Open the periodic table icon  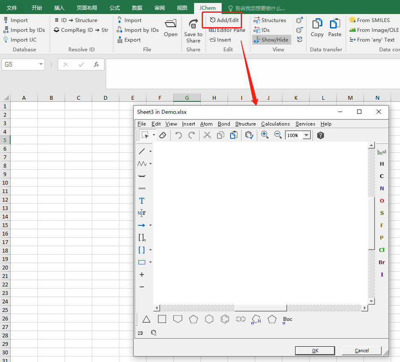[382, 152]
